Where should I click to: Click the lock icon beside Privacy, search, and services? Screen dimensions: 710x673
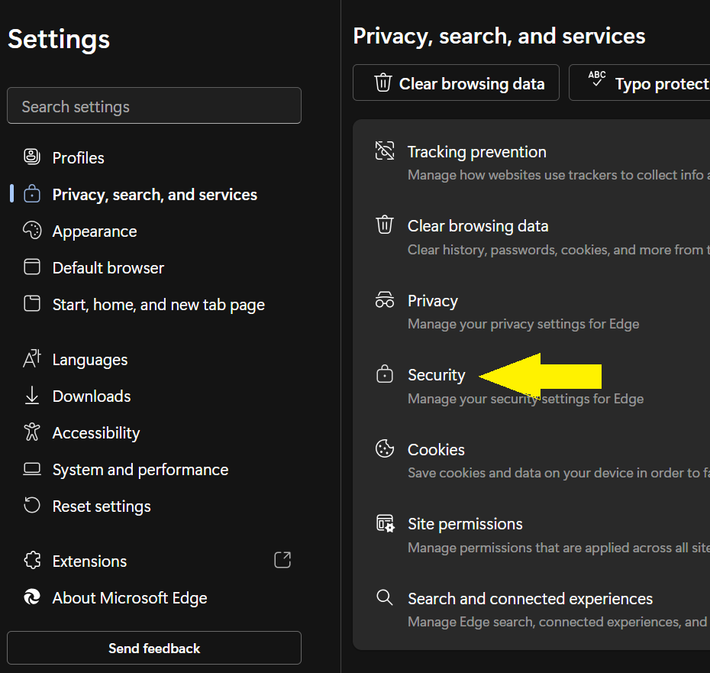click(32, 193)
